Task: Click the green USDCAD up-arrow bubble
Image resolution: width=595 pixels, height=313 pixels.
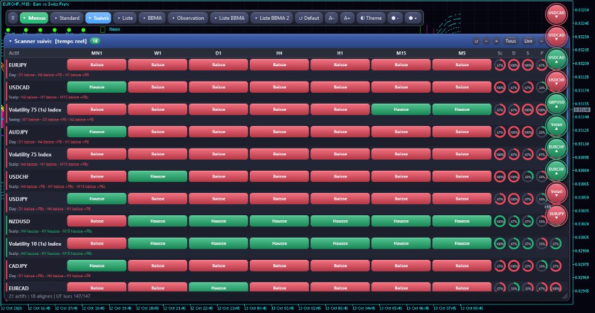Action: coord(557,59)
